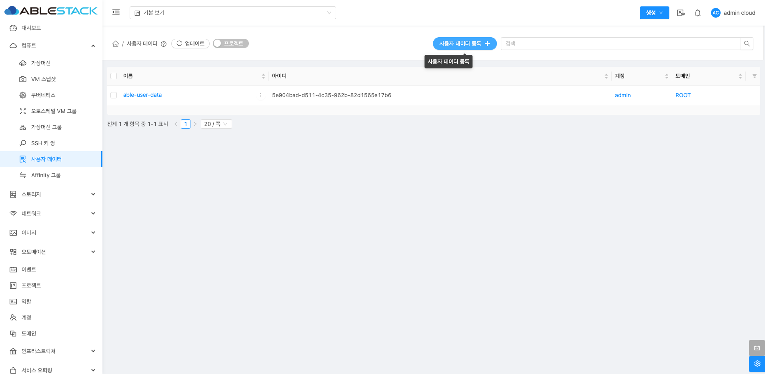This screenshot has width=765, height=374.
Task: Open the language translation icon in header
Action: coord(681,13)
